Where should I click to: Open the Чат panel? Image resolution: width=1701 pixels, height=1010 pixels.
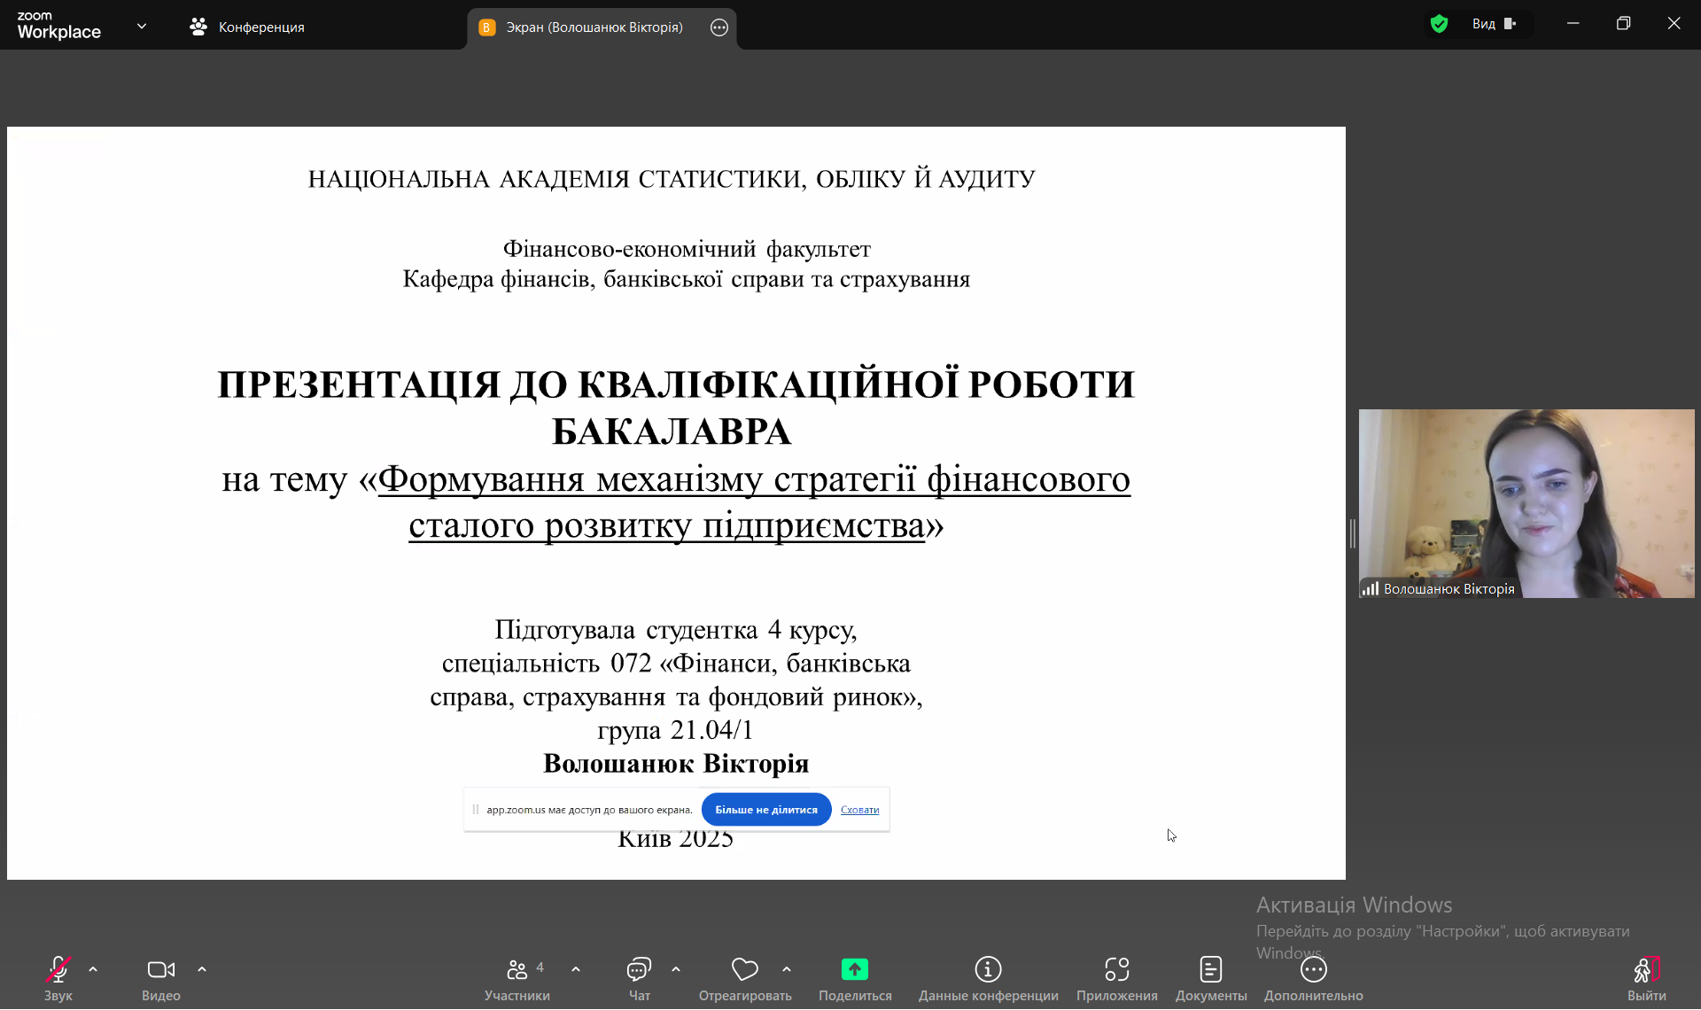639,970
